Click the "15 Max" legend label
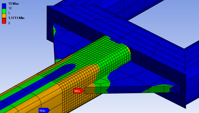199x113 pixels. click(13, 4)
